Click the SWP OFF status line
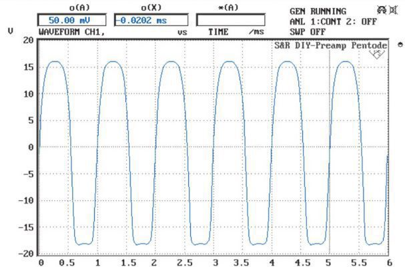 308,32
